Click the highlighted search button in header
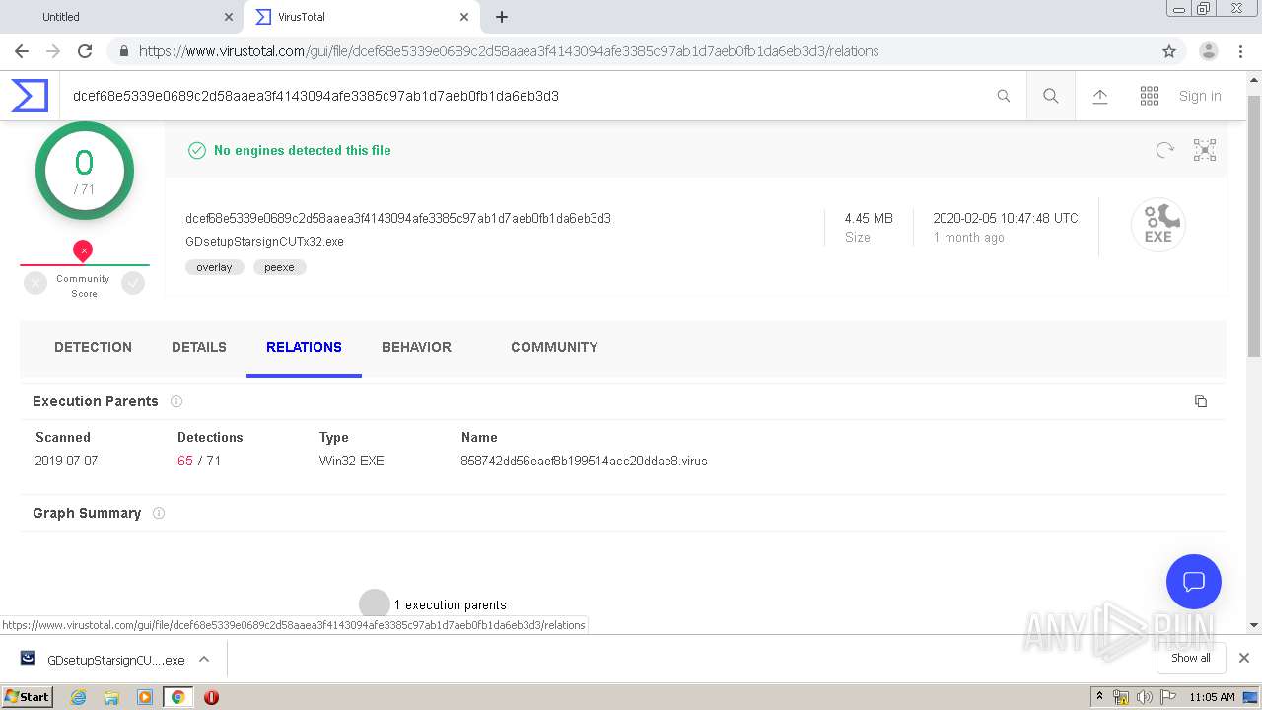The image size is (1262, 710). click(1051, 96)
